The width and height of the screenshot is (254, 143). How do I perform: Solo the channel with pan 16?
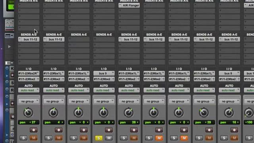(x=224, y=138)
